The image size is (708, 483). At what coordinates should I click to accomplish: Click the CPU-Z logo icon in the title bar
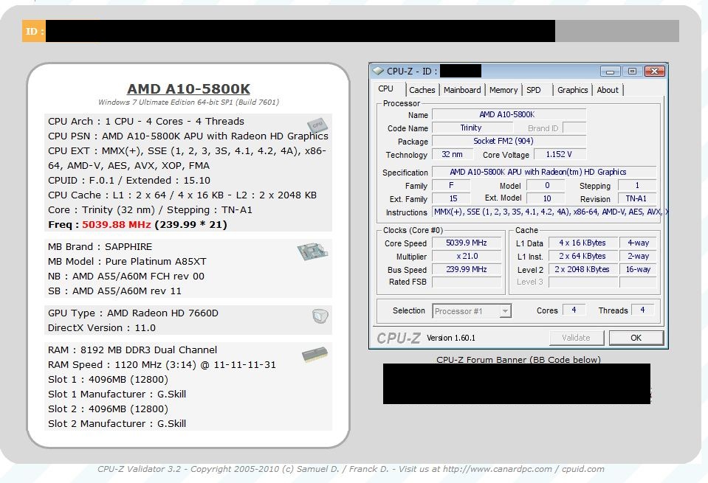pos(379,72)
